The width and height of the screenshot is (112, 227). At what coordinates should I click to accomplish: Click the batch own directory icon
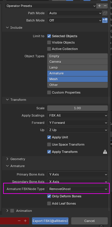tap(105, 20)
